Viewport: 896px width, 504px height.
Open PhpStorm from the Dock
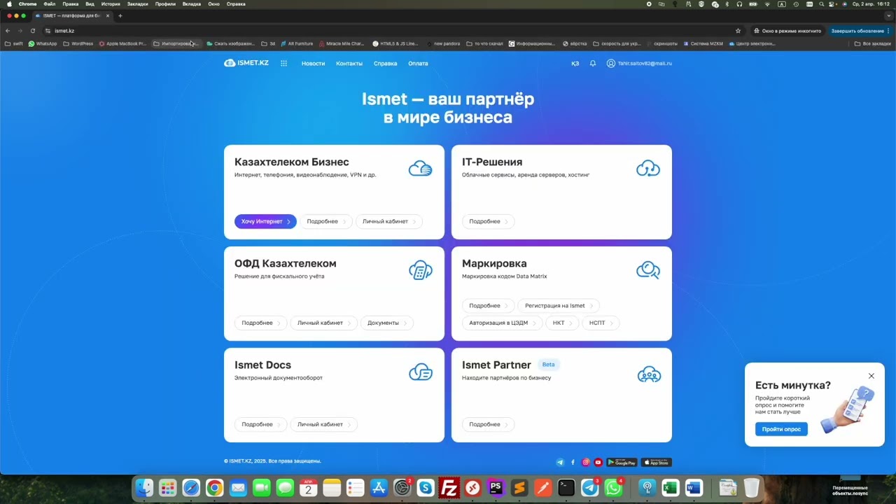click(x=496, y=488)
